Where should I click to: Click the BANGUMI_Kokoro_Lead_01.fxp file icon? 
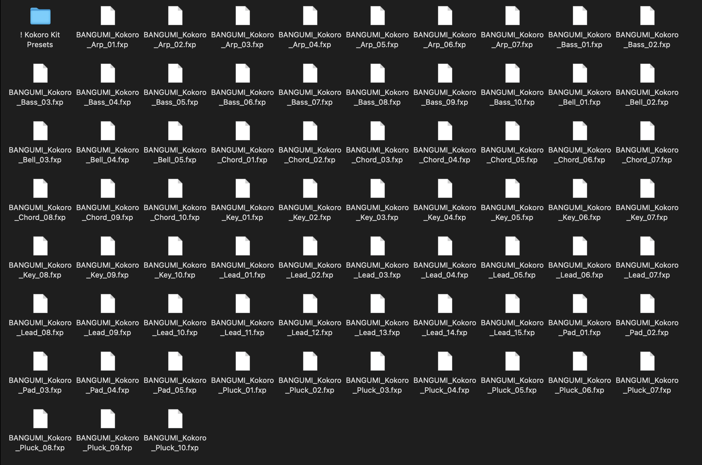point(242,246)
